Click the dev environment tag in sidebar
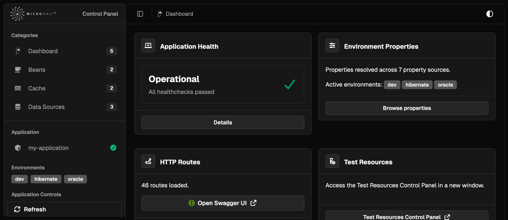 point(19,179)
